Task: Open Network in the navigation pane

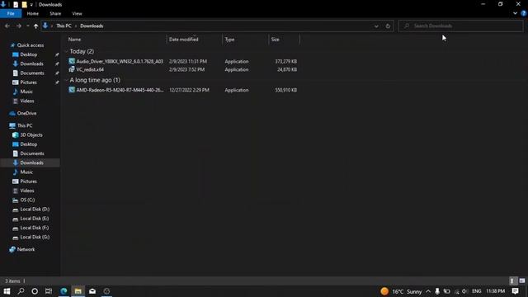Action: point(26,249)
